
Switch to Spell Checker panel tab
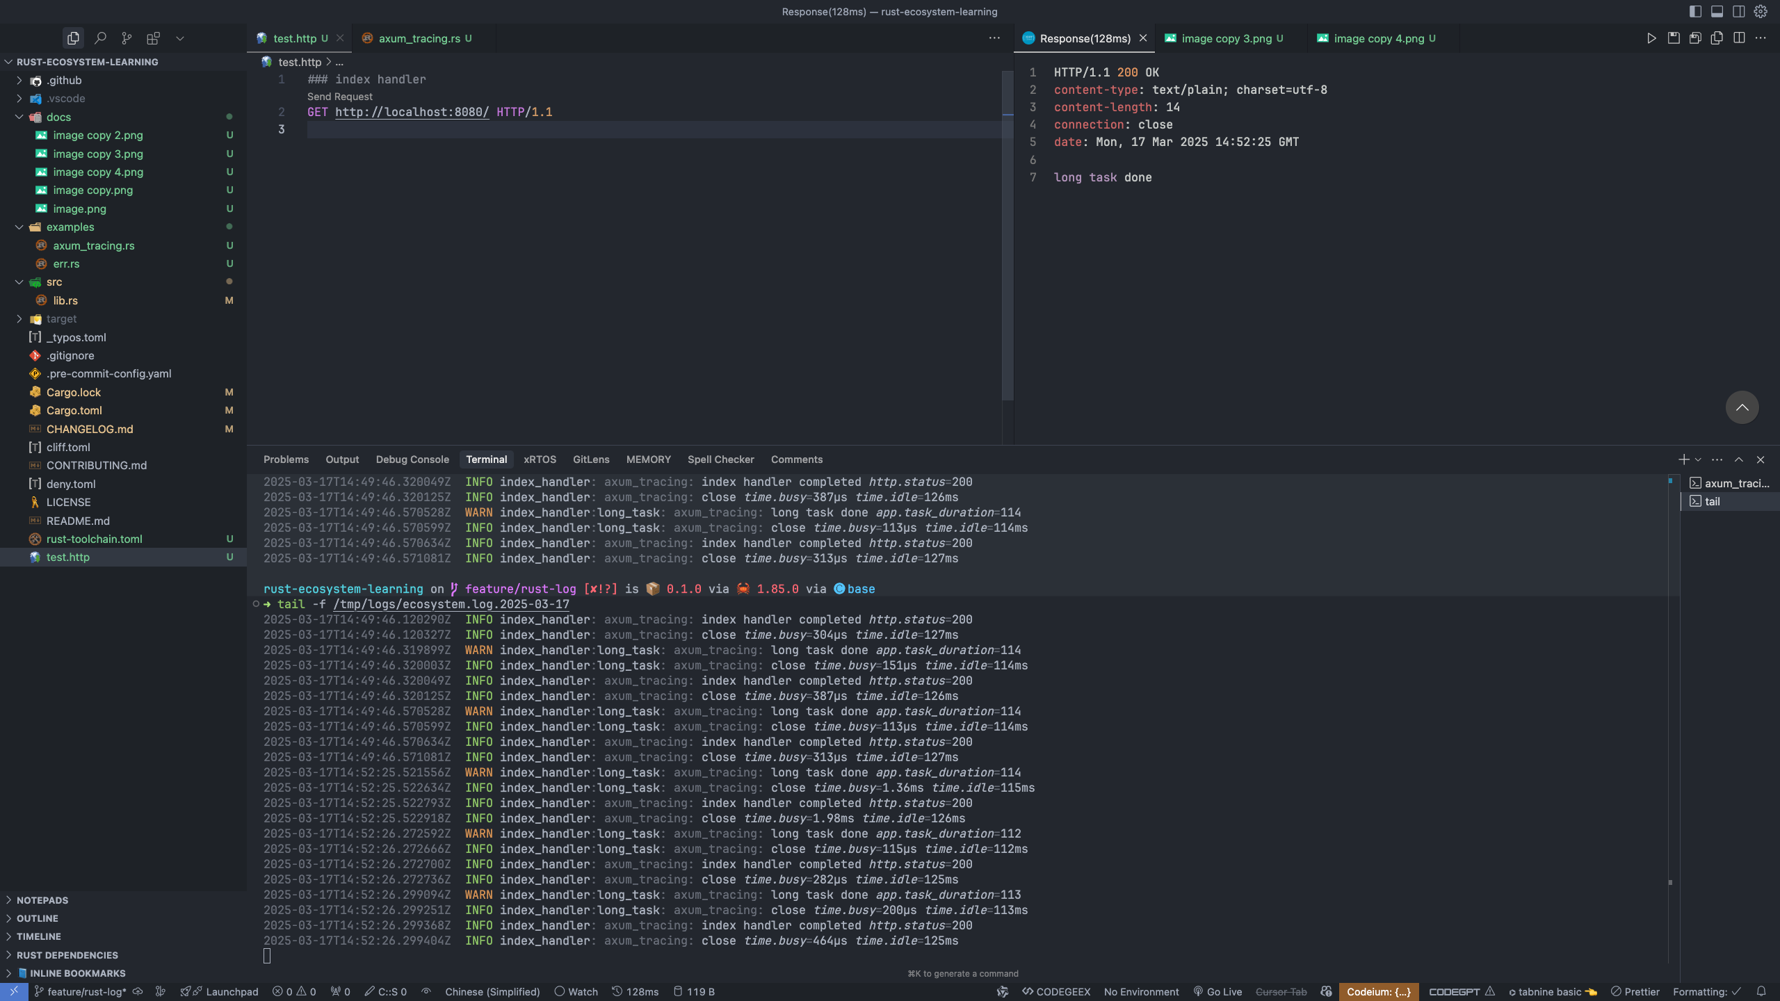pyautogui.click(x=720, y=459)
